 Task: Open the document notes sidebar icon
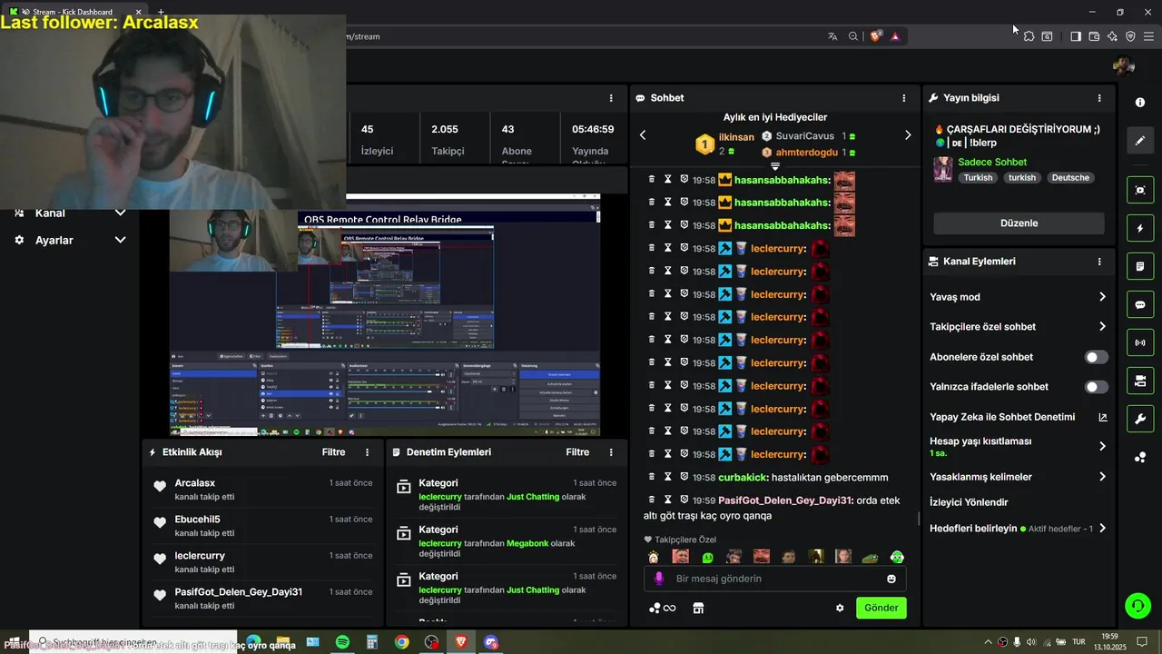click(x=1140, y=266)
